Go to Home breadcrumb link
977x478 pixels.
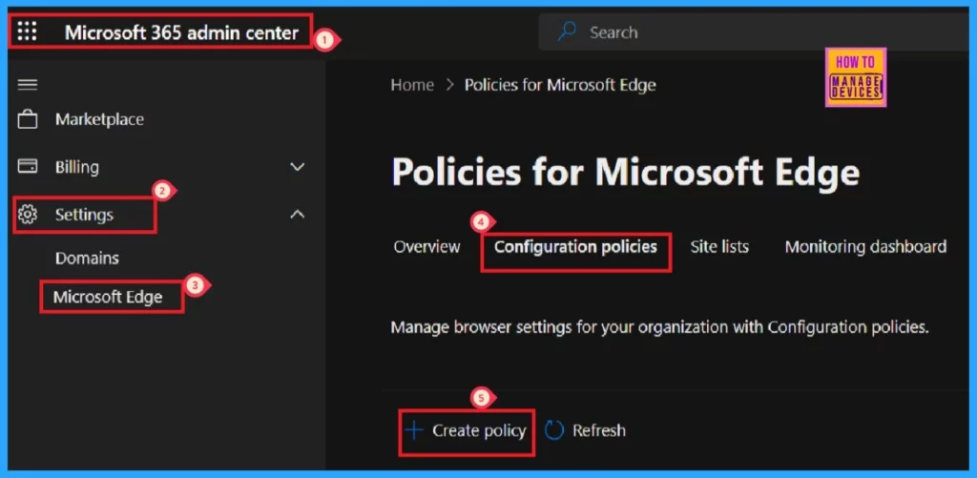pyautogui.click(x=412, y=85)
